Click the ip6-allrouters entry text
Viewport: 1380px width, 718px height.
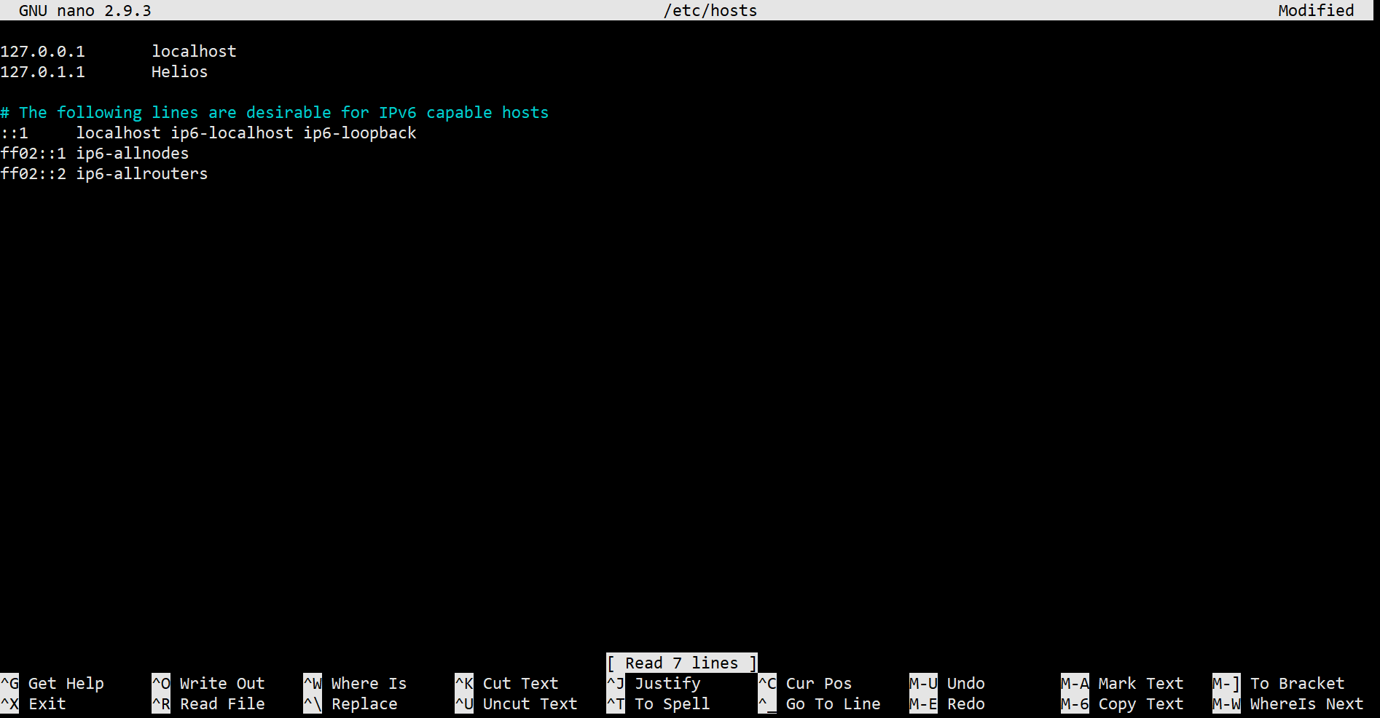click(142, 174)
